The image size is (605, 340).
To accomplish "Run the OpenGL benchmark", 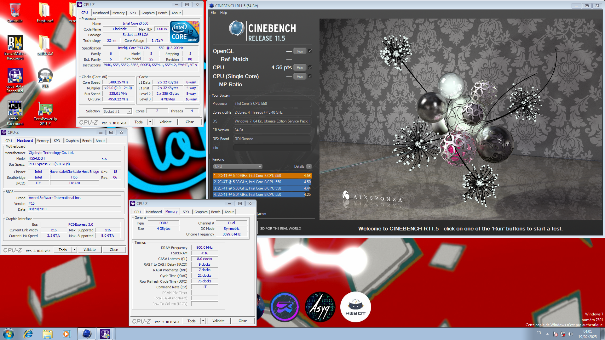I will pyautogui.click(x=300, y=51).
